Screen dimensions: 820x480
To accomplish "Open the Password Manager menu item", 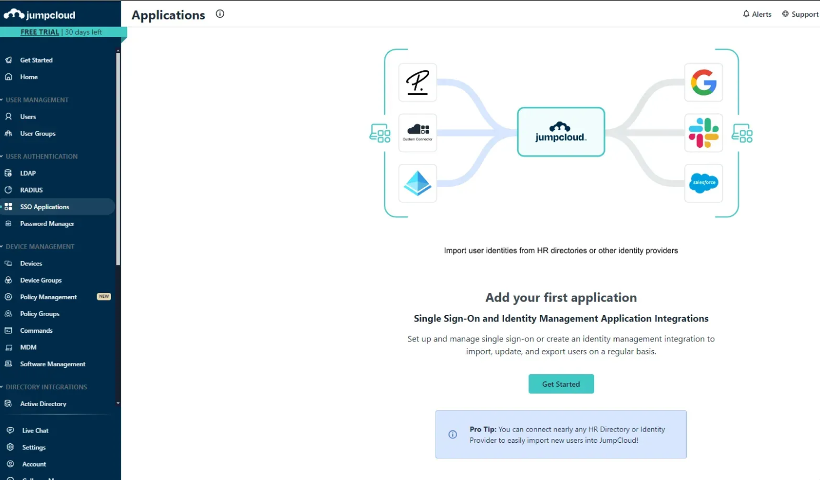I will tap(47, 223).
